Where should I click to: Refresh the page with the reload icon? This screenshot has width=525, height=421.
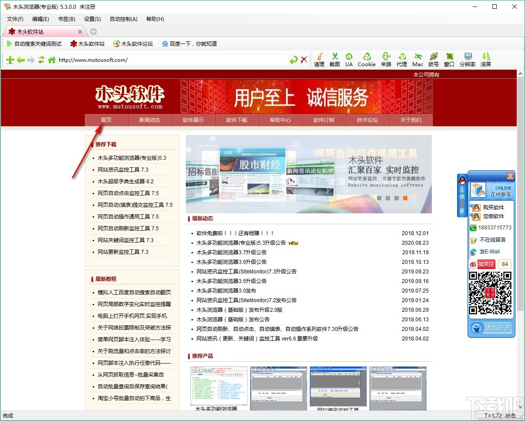coord(41,60)
